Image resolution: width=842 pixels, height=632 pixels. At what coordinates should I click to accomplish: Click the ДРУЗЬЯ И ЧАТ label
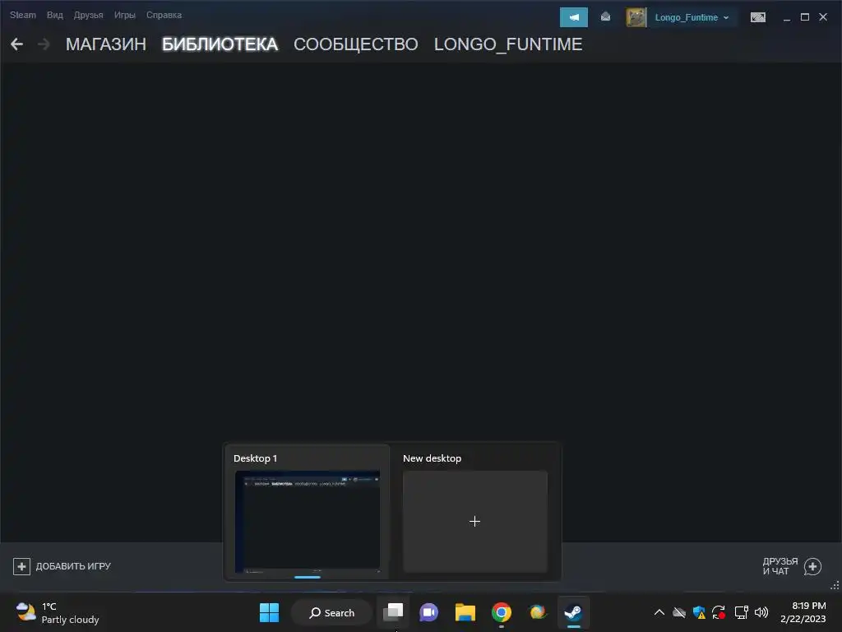pyautogui.click(x=780, y=566)
